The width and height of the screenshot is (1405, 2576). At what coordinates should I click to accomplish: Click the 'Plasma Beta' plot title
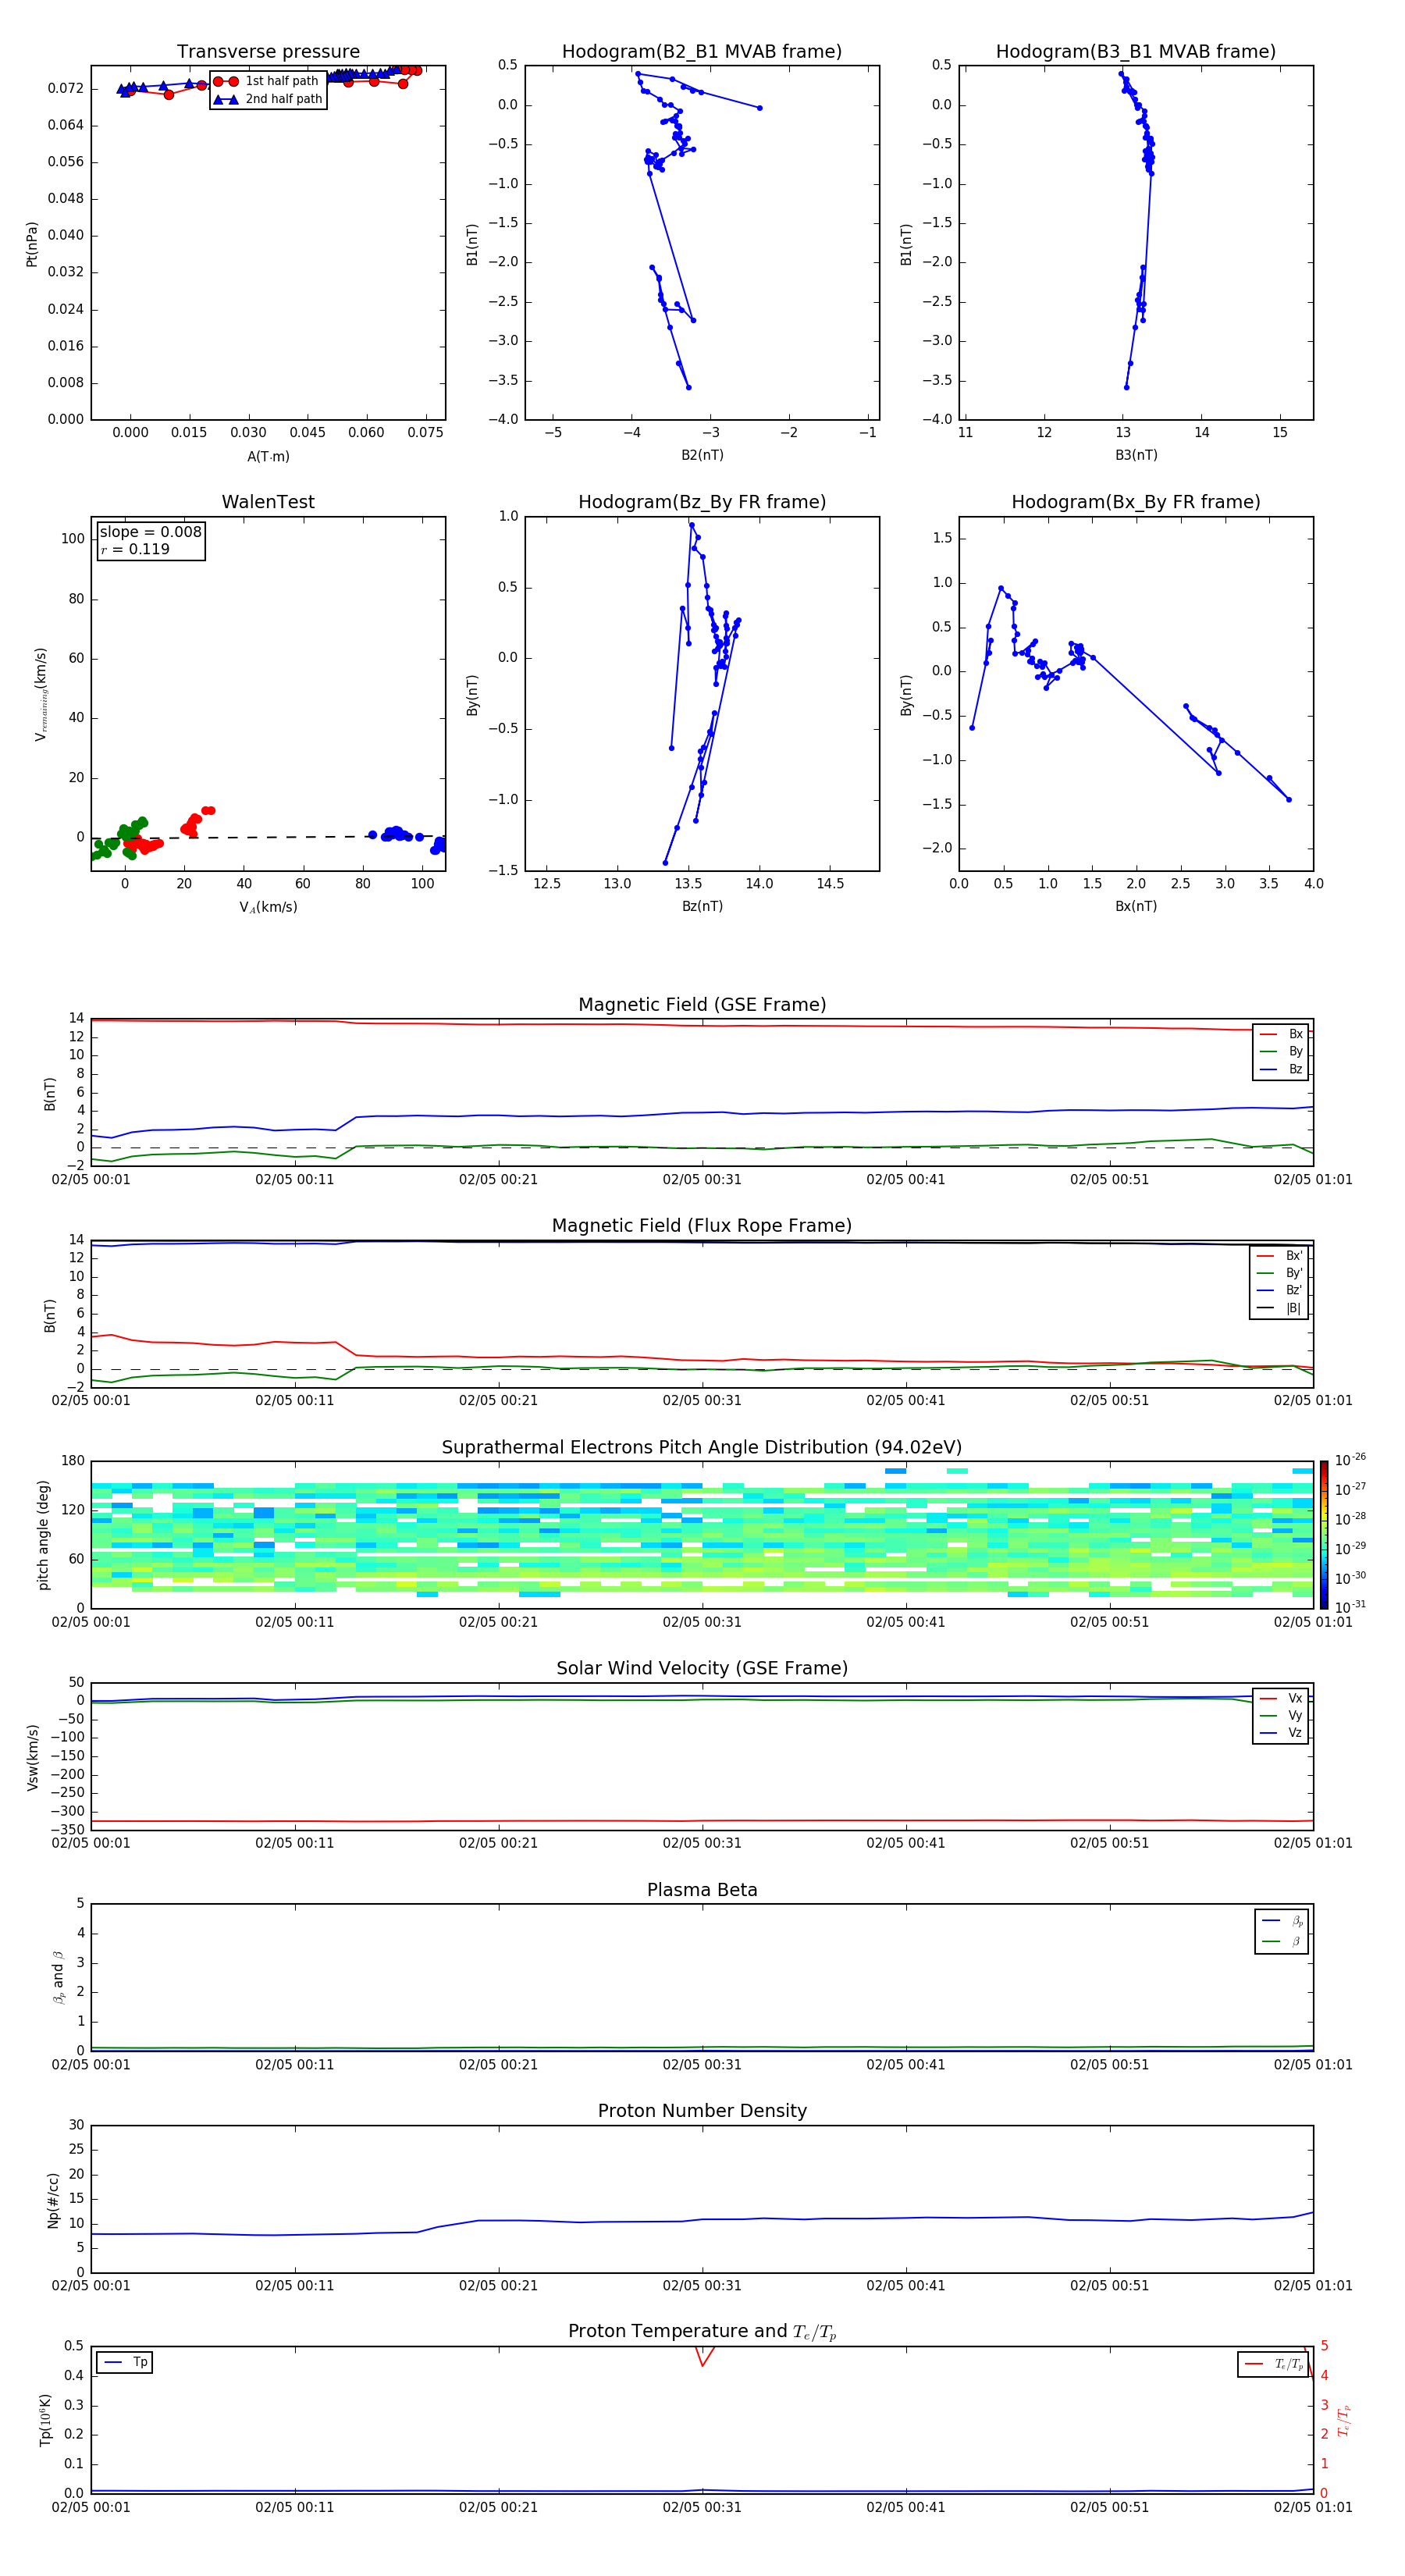point(702,1890)
